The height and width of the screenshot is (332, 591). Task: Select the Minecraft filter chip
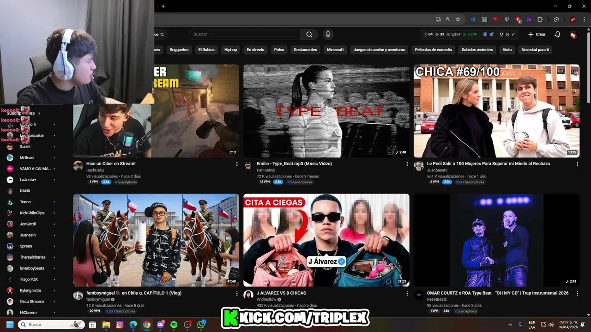click(x=335, y=49)
